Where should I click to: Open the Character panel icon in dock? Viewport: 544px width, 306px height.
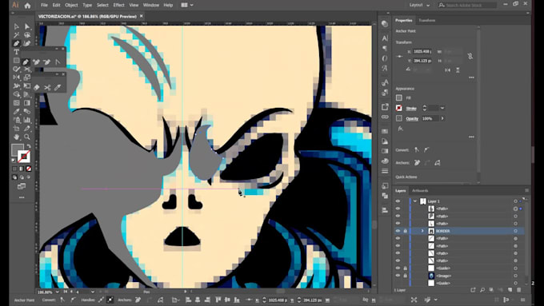(385, 38)
